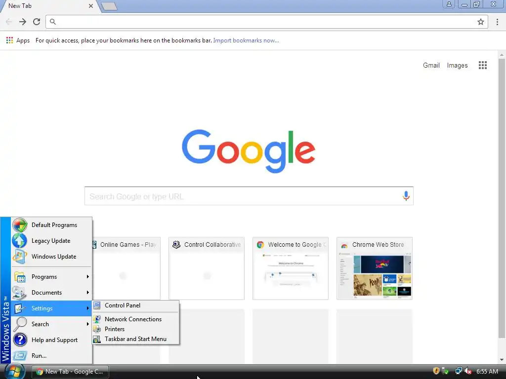Click the Windows Start orb
The width and height of the screenshot is (506, 379).
click(x=14, y=371)
